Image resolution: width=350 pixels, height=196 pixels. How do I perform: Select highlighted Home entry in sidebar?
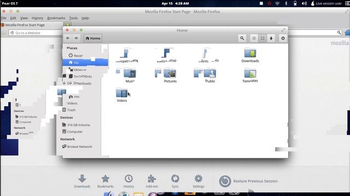click(x=85, y=63)
